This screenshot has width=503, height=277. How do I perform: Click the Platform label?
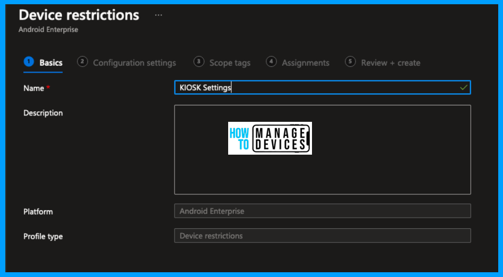click(38, 212)
